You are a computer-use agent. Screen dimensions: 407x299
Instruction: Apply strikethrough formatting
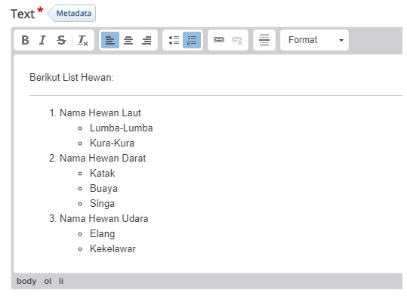61,40
